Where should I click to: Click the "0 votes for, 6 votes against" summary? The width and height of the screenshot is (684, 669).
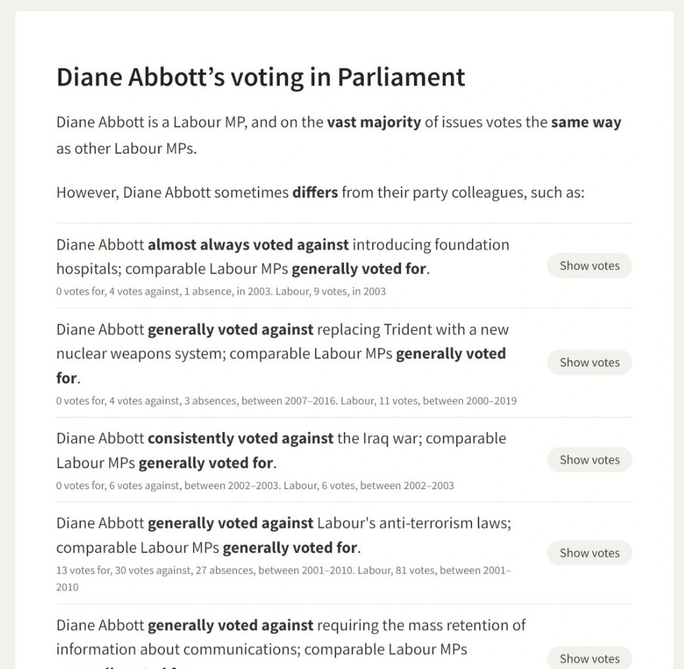(x=255, y=486)
